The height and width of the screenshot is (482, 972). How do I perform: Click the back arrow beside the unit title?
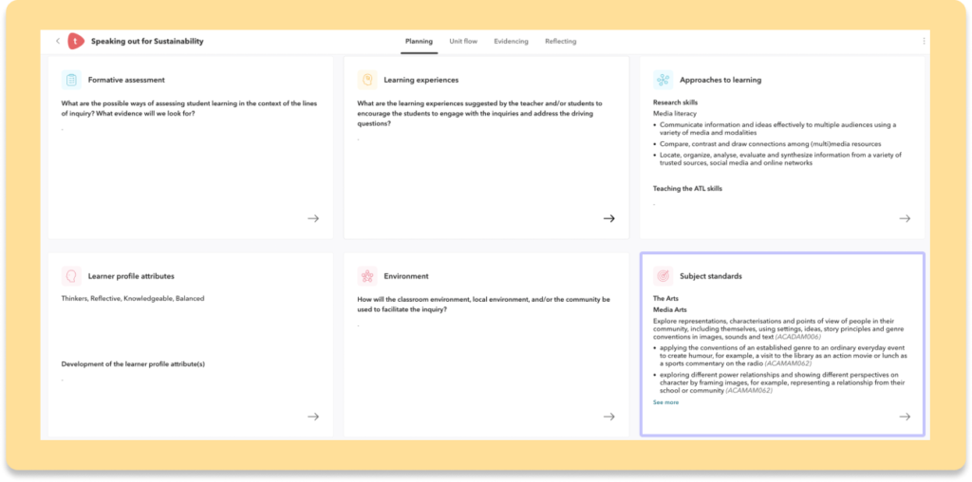(x=57, y=42)
